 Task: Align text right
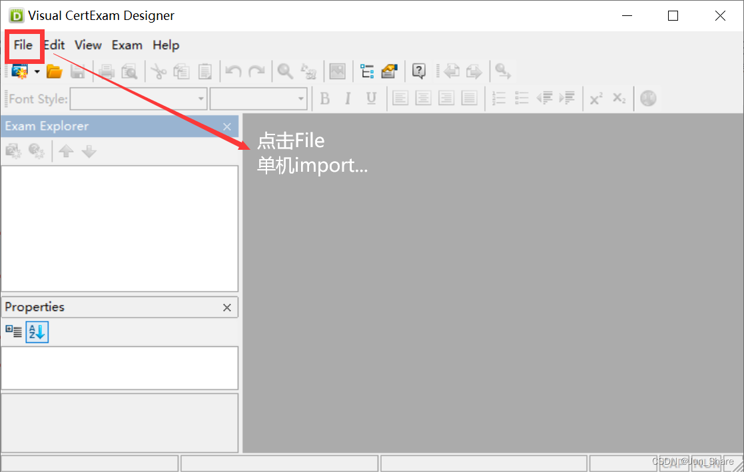[x=446, y=99]
